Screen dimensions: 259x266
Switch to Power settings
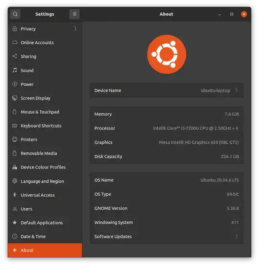pos(45,84)
